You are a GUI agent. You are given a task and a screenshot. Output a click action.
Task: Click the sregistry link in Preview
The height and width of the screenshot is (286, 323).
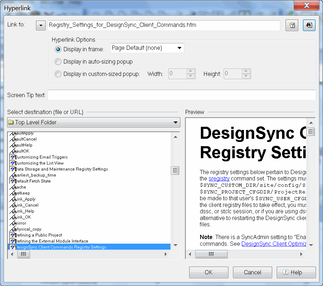coord(219,178)
